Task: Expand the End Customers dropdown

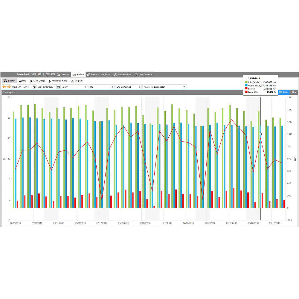Action: coord(139,87)
